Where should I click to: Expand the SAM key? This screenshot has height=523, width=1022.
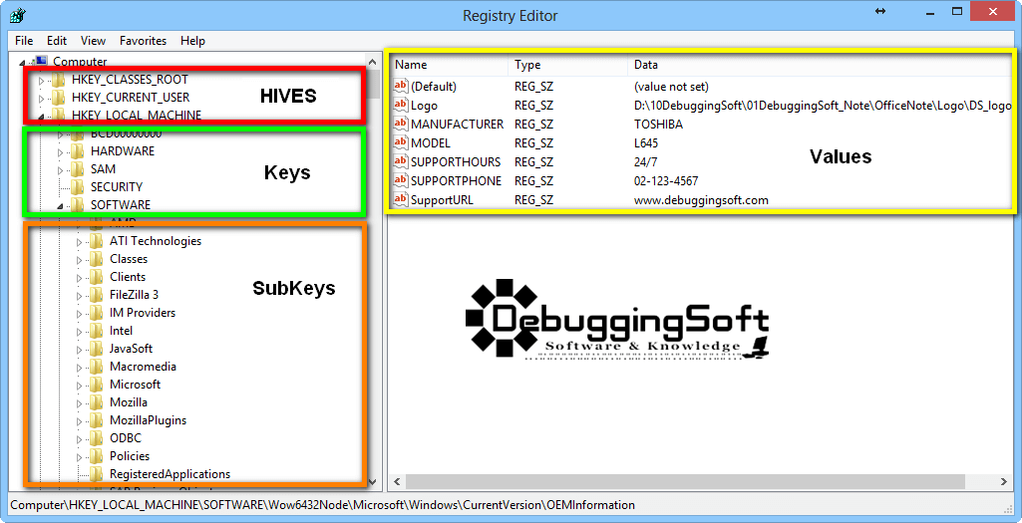click(60, 170)
